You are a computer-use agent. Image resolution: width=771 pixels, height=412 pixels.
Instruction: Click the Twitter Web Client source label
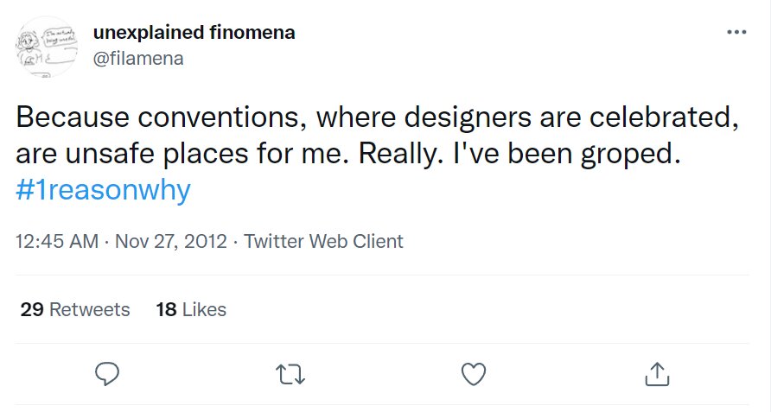323,242
